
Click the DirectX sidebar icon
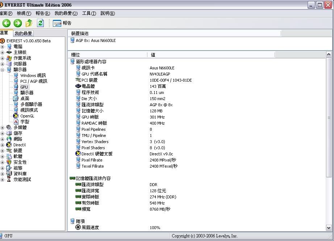pos(9,145)
